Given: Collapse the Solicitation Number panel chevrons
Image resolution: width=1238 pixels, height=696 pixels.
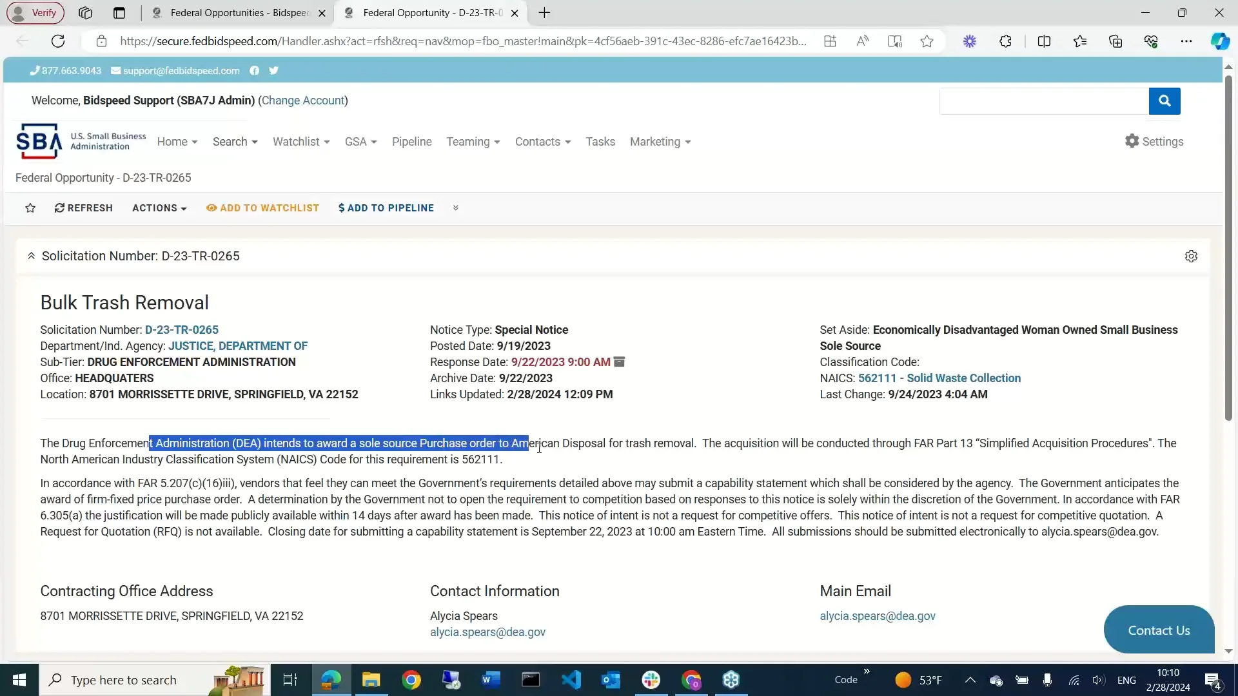Looking at the screenshot, I should [32, 256].
